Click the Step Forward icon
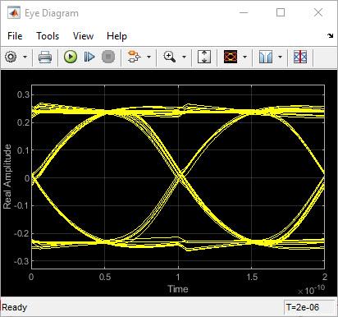The height and width of the screenshot is (317, 338). [89, 57]
